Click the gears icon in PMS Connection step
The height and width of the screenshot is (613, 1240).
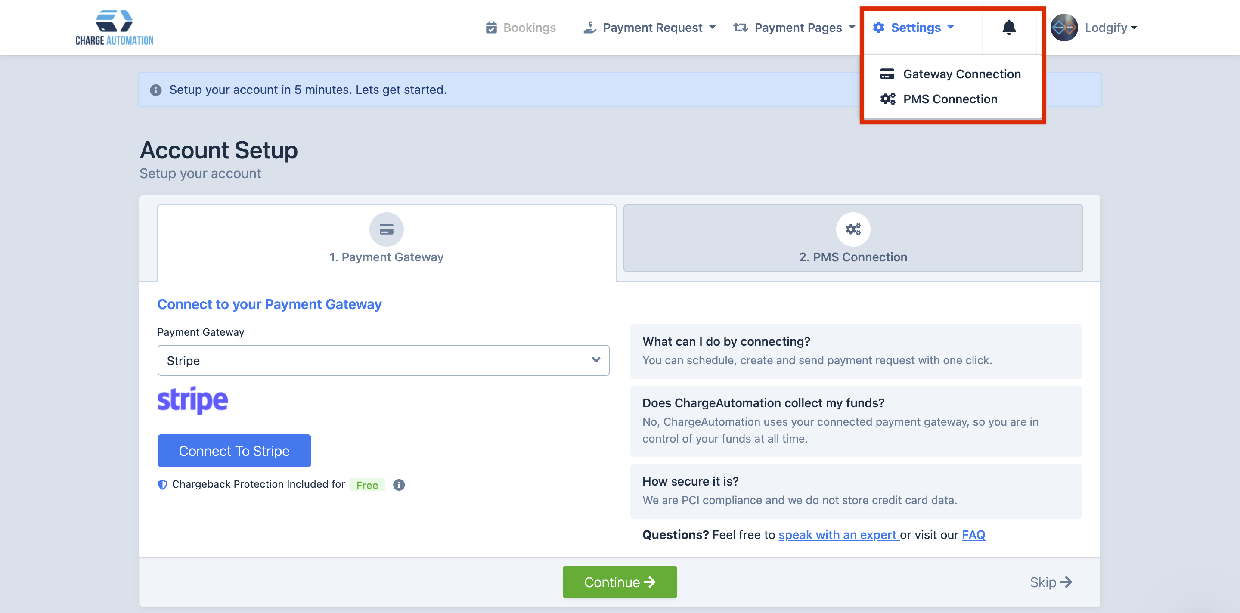point(853,229)
